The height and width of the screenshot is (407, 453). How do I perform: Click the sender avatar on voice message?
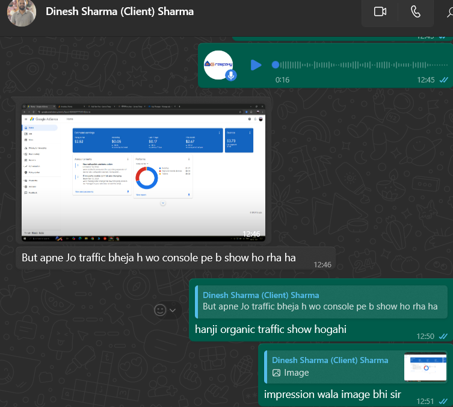218,63
